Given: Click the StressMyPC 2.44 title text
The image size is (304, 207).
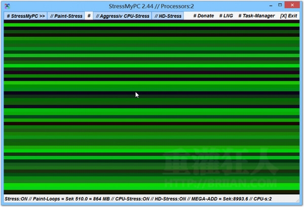Looking at the screenshot, I should 151,6.
